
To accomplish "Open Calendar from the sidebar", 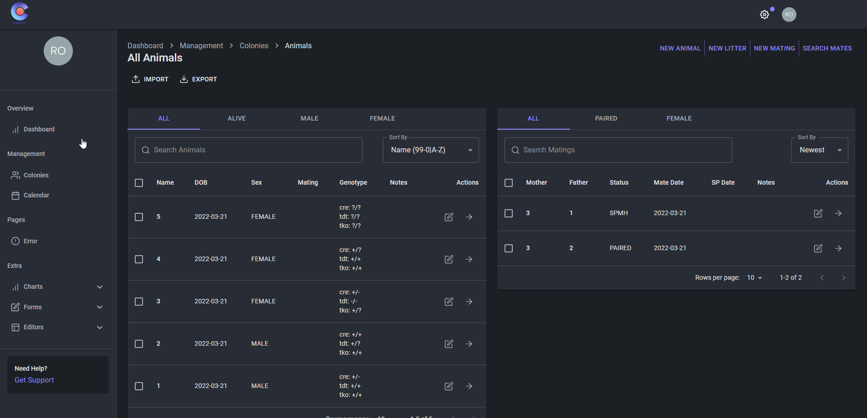I will [x=36, y=195].
